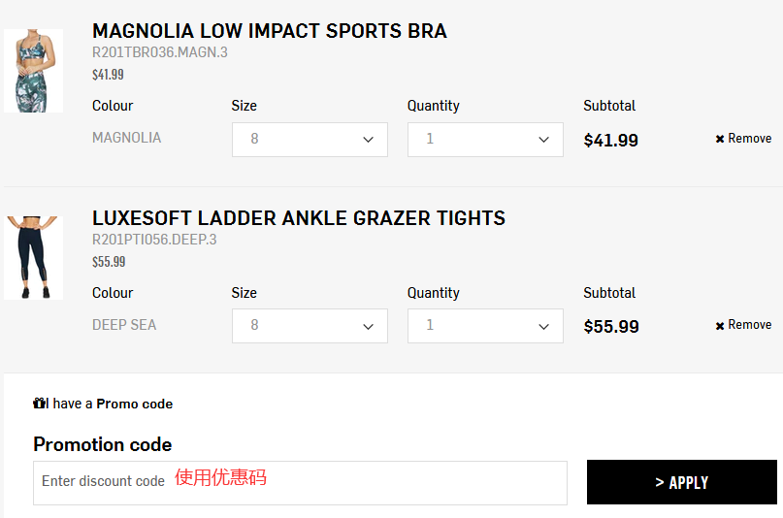Screen dimensions: 783x518
Task: Click the x icon removing Luxesoft tights
Action: 720,325
